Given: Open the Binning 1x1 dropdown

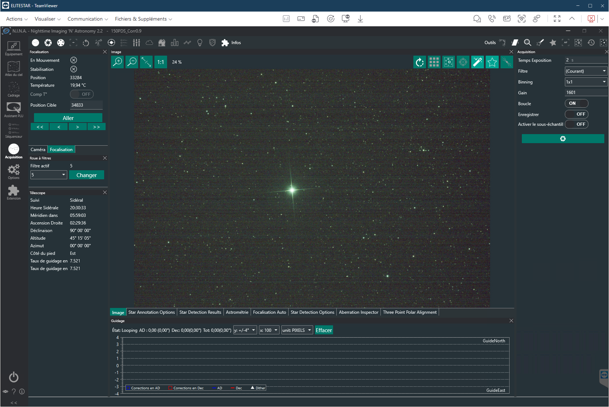Looking at the screenshot, I should tap(586, 82).
